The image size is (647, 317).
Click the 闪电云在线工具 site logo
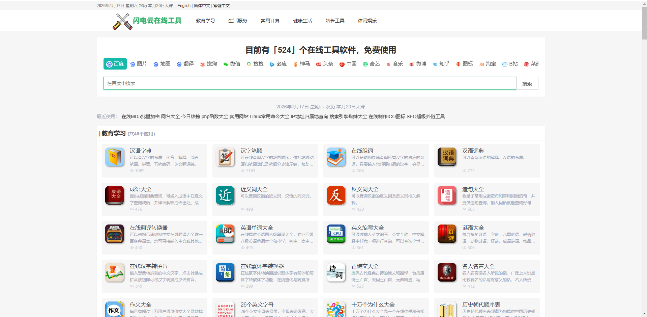pyautogui.click(x=147, y=21)
